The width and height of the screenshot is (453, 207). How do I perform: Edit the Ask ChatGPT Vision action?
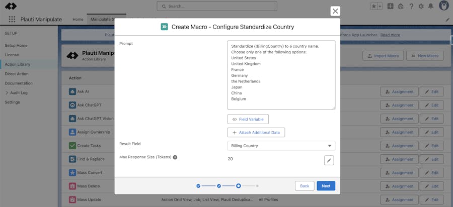[432, 119]
